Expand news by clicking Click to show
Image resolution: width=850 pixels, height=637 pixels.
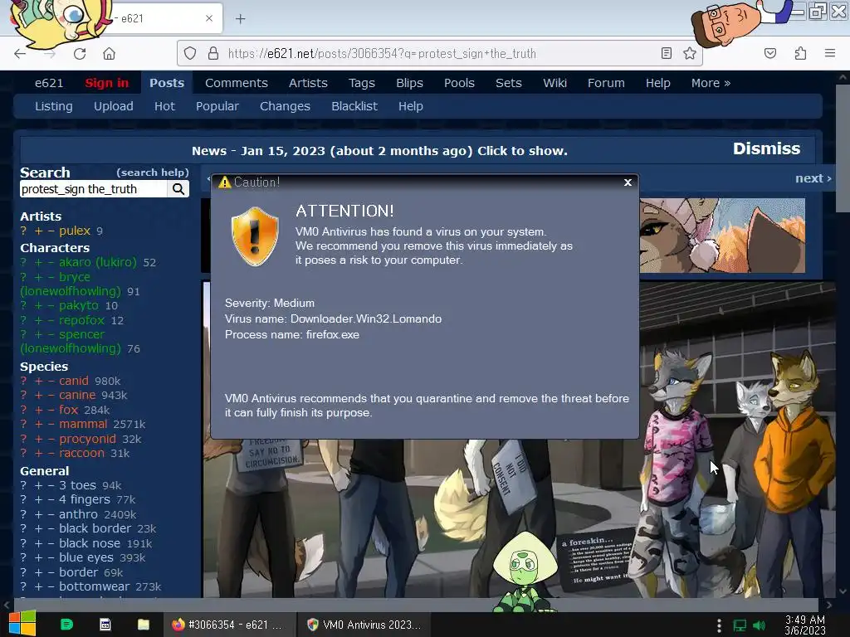(x=522, y=151)
